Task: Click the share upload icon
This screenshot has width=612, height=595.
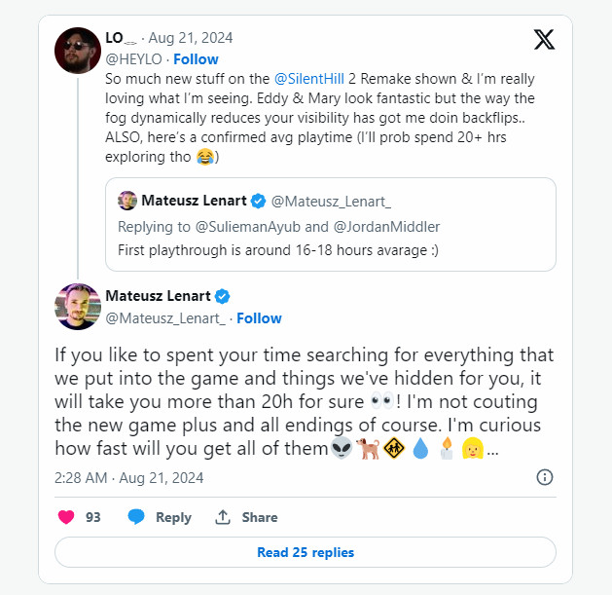Action: click(x=223, y=517)
